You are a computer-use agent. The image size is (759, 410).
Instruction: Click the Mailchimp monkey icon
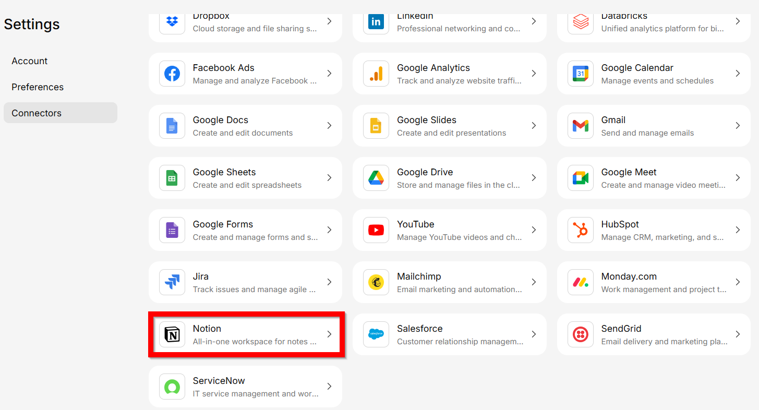click(376, 282)
